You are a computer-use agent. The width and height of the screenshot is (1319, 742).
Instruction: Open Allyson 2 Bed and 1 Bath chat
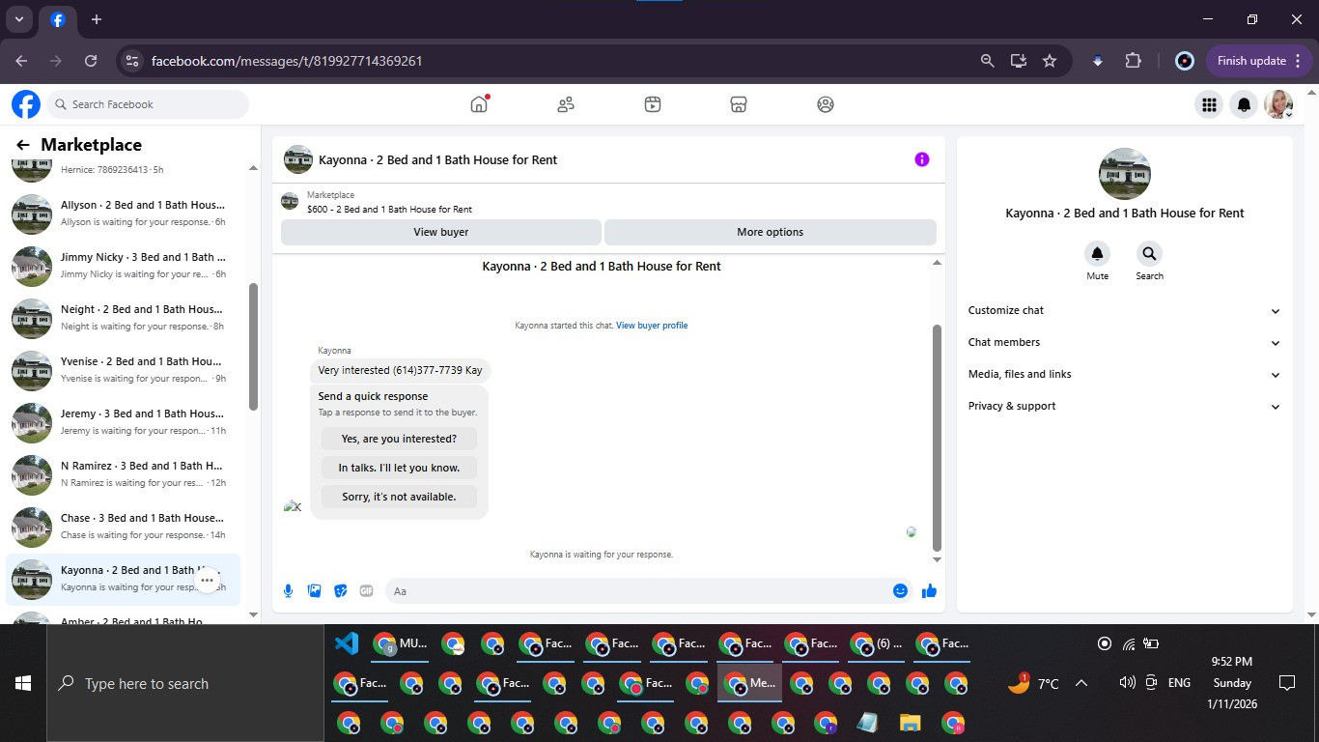(x=124, y=214)
